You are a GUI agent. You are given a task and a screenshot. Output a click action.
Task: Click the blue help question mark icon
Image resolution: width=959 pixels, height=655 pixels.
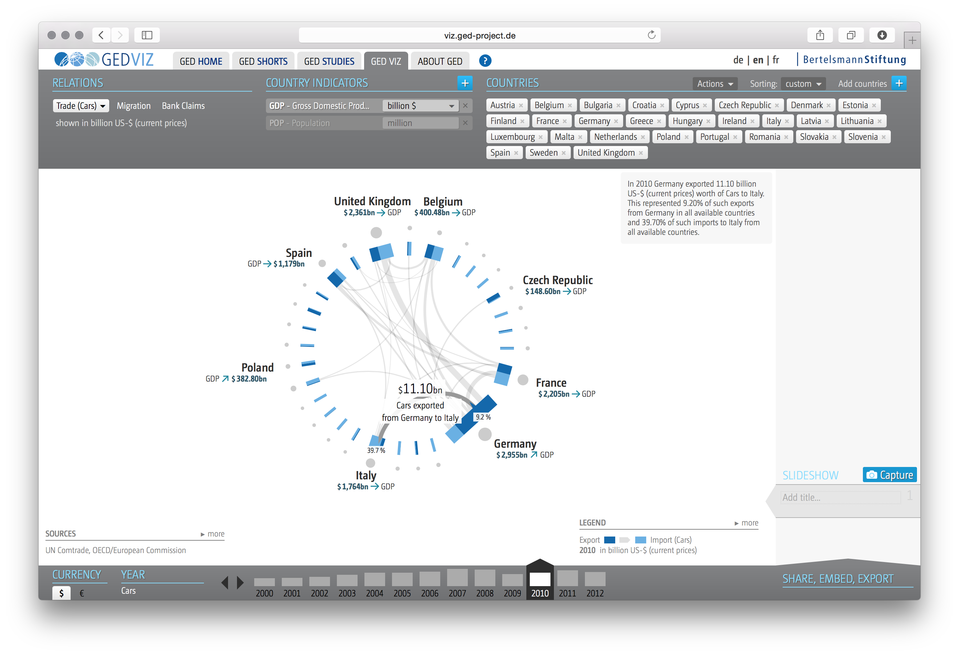(485, 61)
